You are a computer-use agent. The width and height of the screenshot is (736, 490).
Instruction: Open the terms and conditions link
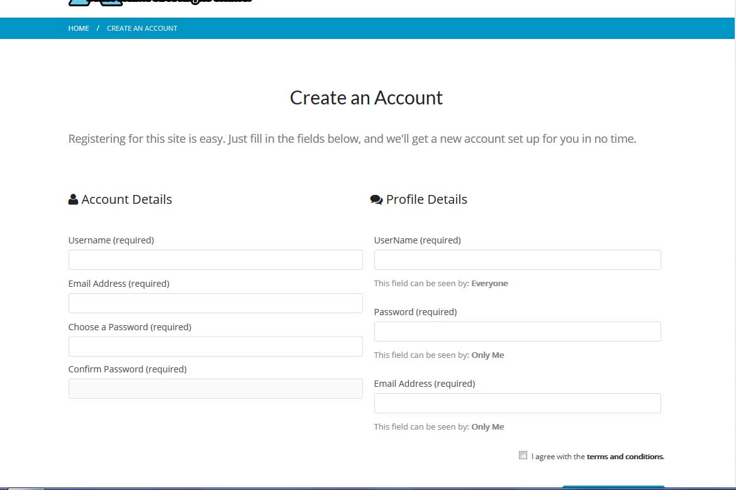(x=625, y=457)
